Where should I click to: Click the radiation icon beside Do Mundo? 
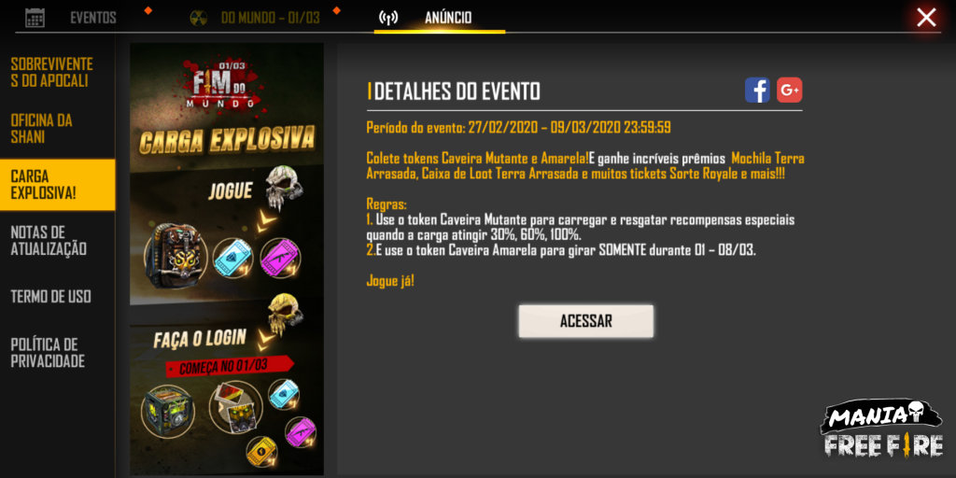point(199,17)
